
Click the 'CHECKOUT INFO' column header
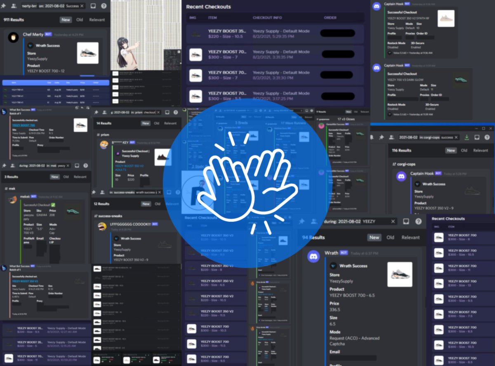[267, 18]
